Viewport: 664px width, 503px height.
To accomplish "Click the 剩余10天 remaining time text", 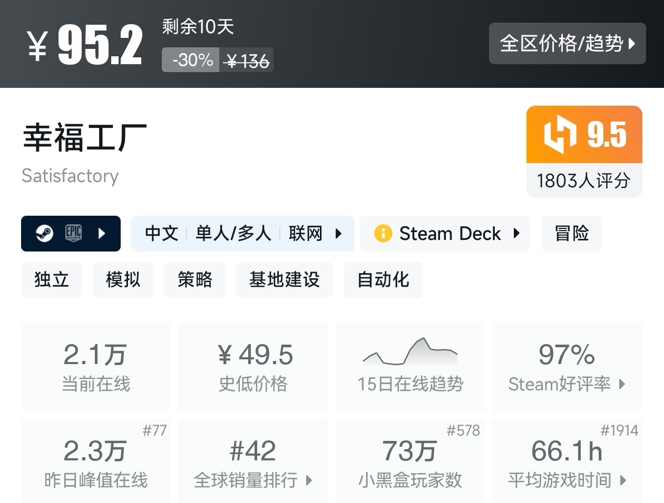I will (x=198, y=26).
